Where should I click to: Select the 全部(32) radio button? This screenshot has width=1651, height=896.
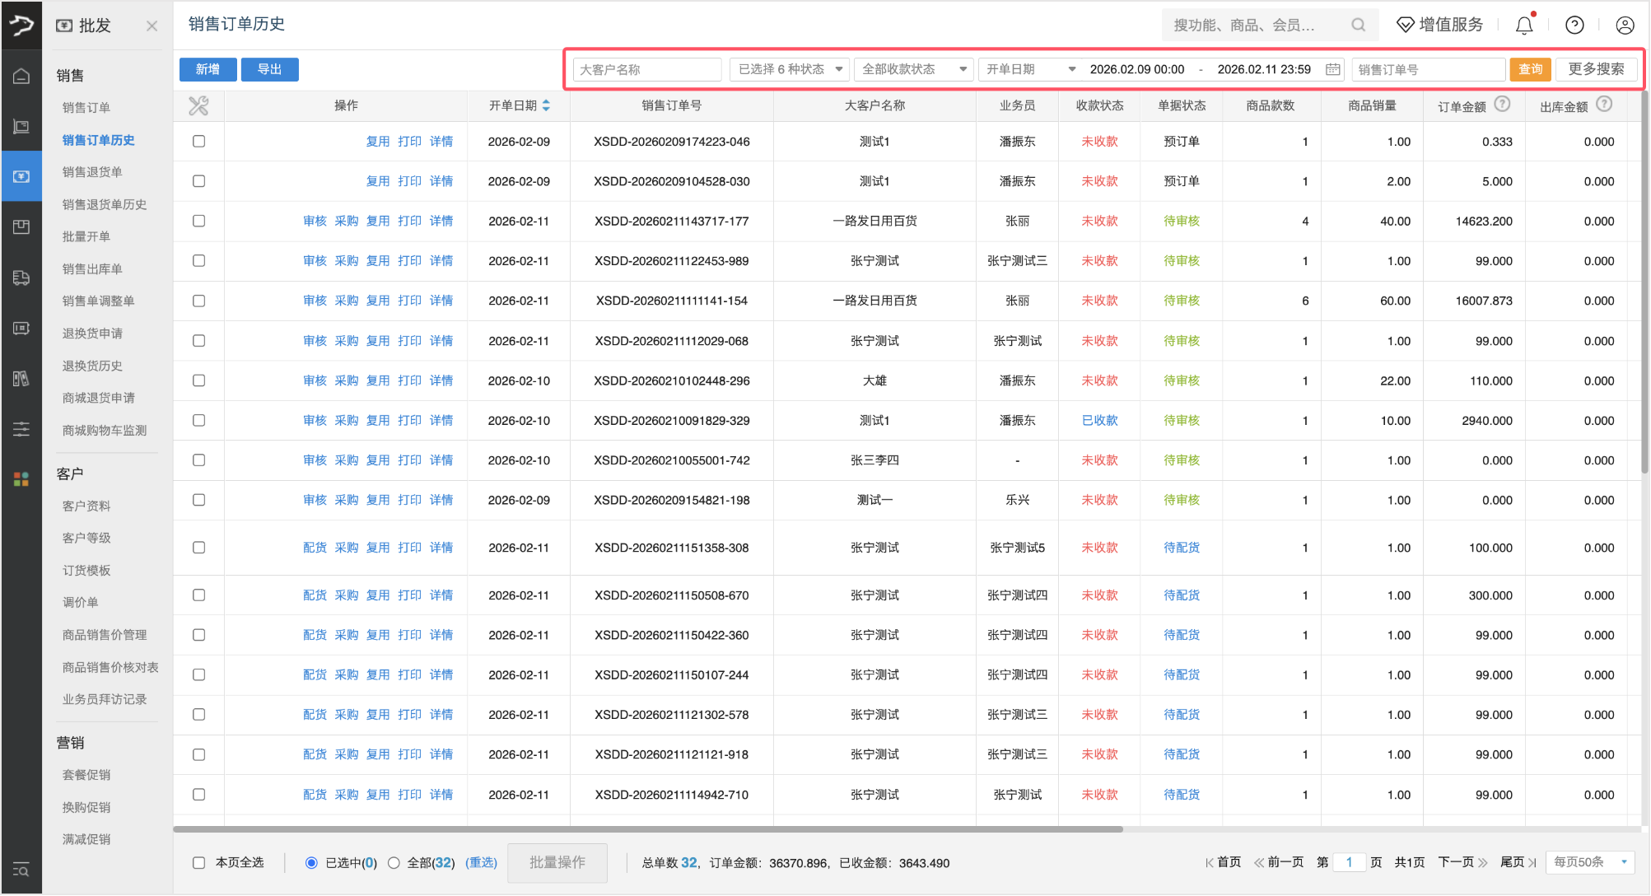394,862
